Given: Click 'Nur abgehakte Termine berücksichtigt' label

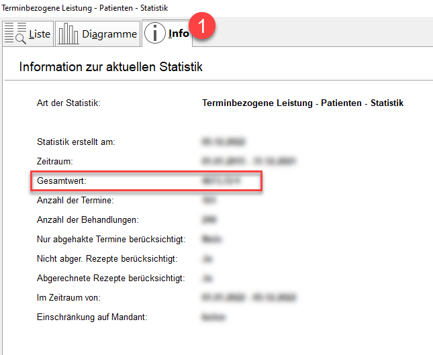Looking at the screenshot, I should [x=111, y=239].
